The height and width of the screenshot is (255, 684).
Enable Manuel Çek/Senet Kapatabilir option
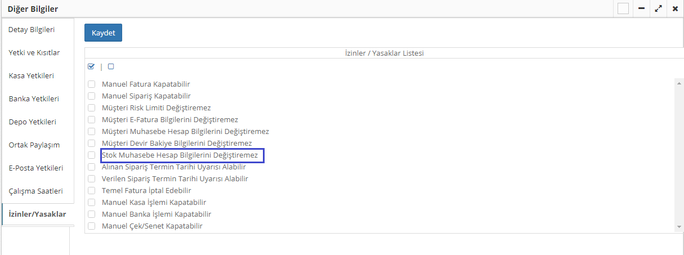click(x=91, y=226)
